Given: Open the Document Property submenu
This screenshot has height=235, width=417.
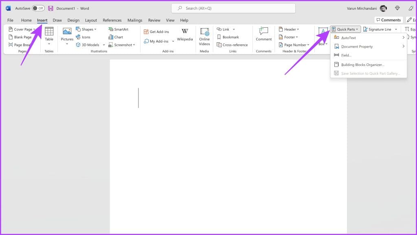Looking at the screenshot, I should click(369, 46).
